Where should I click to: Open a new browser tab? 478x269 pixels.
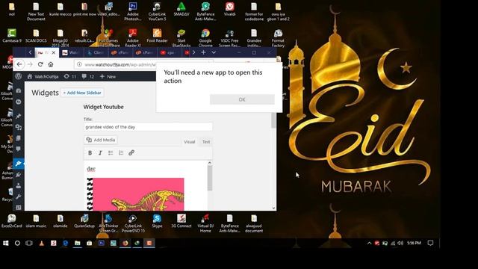[x=203, y=52]
